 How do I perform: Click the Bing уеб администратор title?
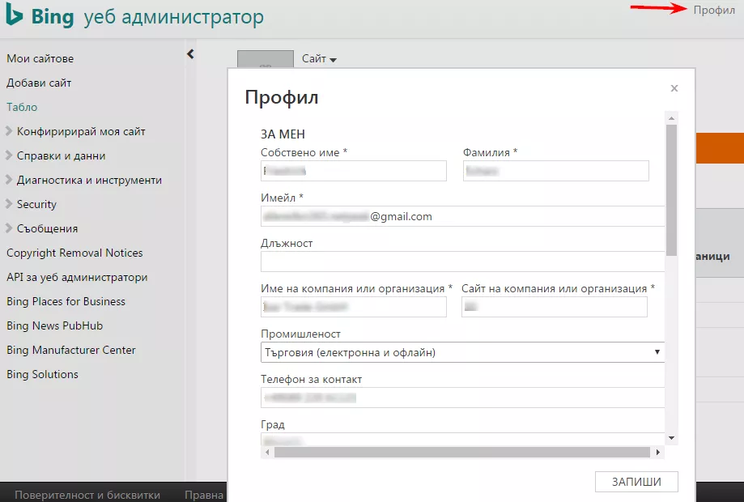[x=147, y=17]
